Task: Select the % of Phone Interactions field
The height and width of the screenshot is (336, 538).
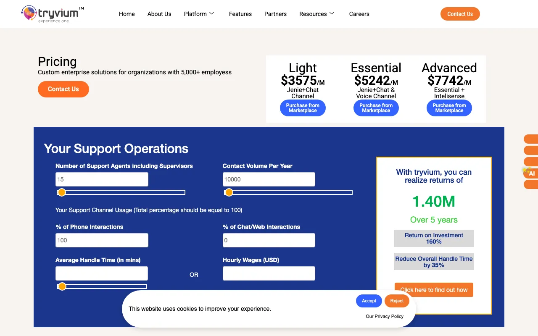Action: [102, 240]
